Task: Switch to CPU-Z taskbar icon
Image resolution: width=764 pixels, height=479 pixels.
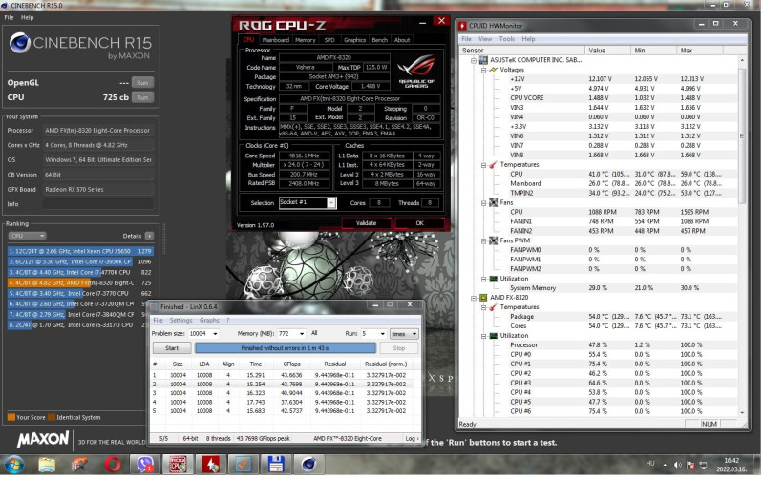Action: [178, 465]
